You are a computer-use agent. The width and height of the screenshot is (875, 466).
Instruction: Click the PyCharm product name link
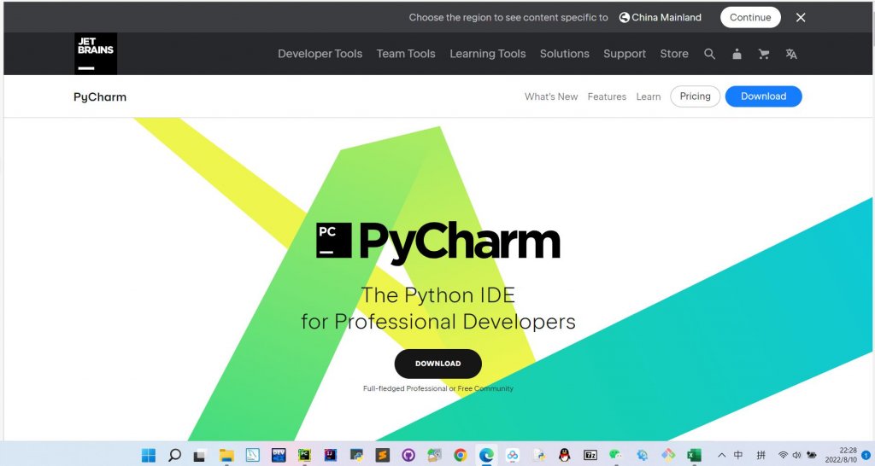100,97
